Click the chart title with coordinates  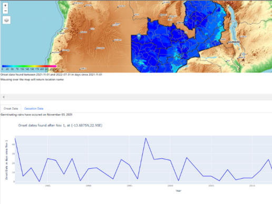[x=60, y=125]
